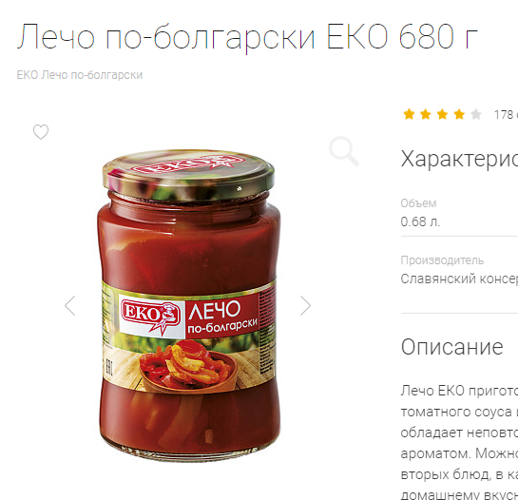Click the product description paragraph text

tap(459, 443)
